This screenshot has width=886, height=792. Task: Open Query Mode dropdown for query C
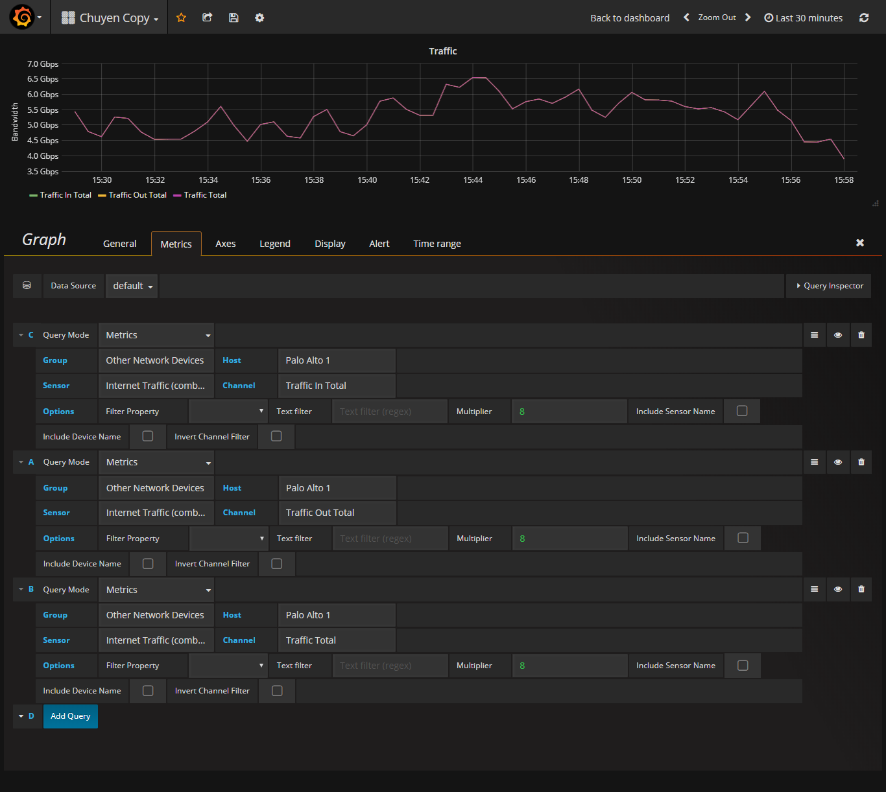point(156,335)
